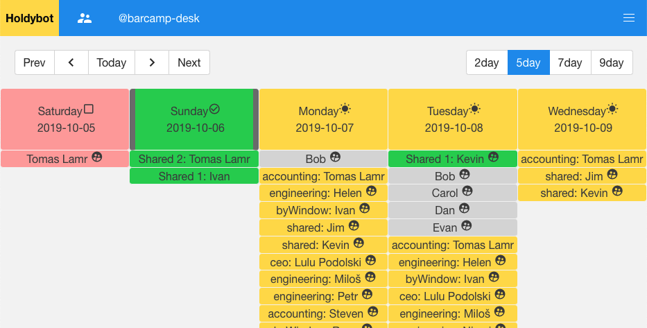The height and width of the screenshot is (328, 647).
Task: Click the checkmark circle icon beside Sunday
Action: (x=214, y=110)
